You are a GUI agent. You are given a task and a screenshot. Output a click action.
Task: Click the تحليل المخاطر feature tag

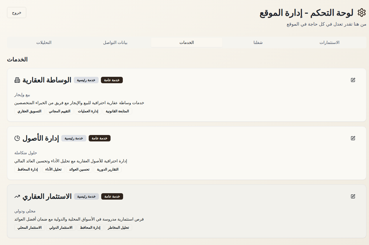[118, 228]
